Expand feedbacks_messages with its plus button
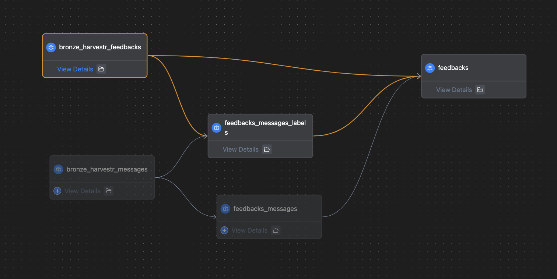This screenshot has width=557, height=279. pos(224,230)
